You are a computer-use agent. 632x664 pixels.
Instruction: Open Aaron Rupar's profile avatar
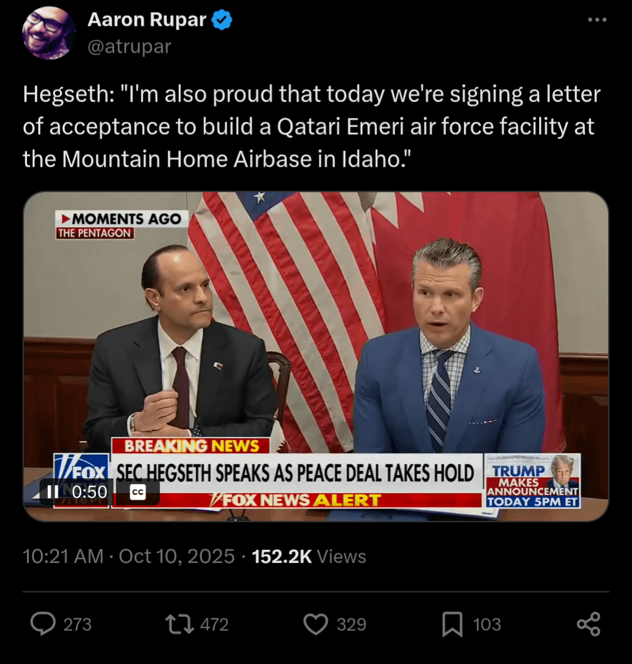coord(49,33)
